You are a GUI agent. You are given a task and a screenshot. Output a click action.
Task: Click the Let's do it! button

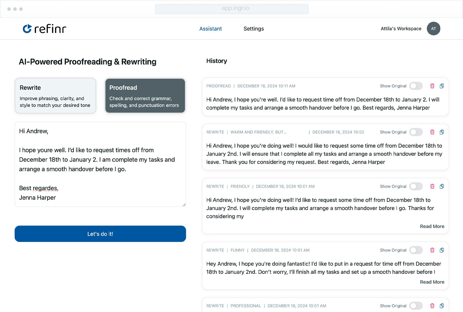tap(100, 234)
